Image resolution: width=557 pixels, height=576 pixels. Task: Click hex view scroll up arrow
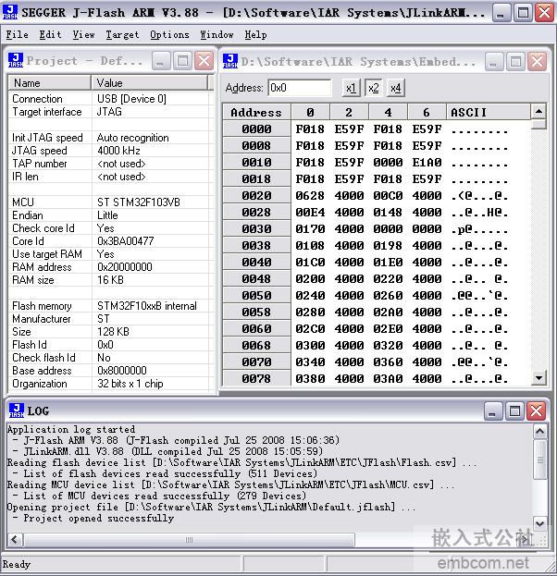[538, 111]
